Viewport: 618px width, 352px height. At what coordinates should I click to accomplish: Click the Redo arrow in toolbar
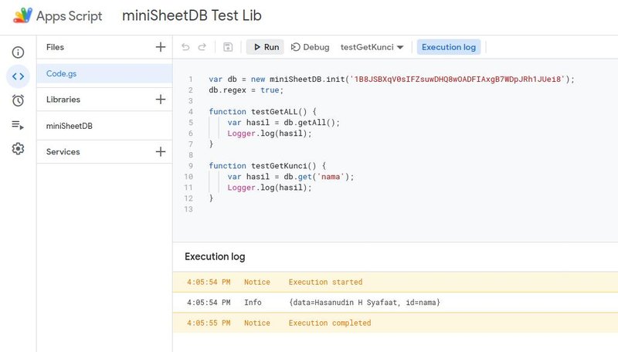coord(202,47)
